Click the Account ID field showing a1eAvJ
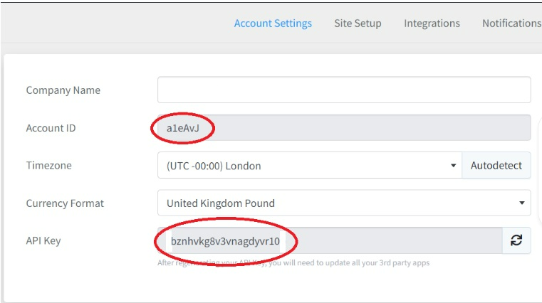This screenshot has height=303, width=542. click(344, 128)
